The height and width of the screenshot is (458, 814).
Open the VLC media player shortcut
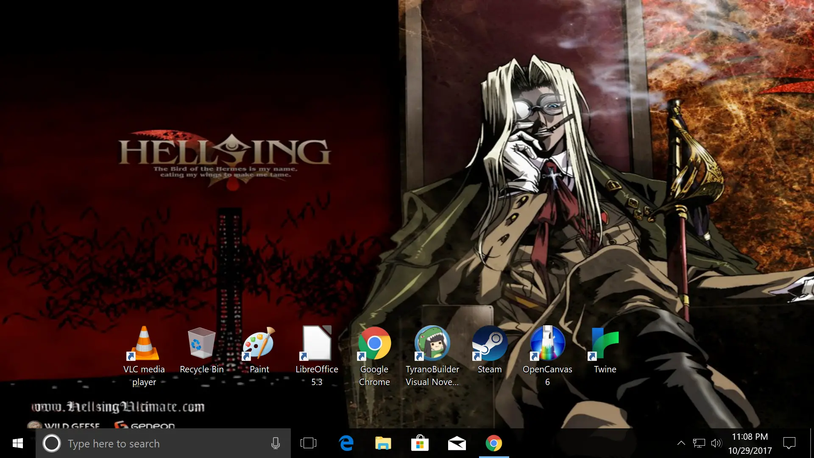point(144,356)
